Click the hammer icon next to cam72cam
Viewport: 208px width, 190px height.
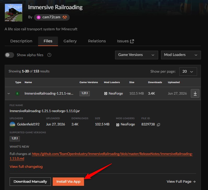pos(65,17)
